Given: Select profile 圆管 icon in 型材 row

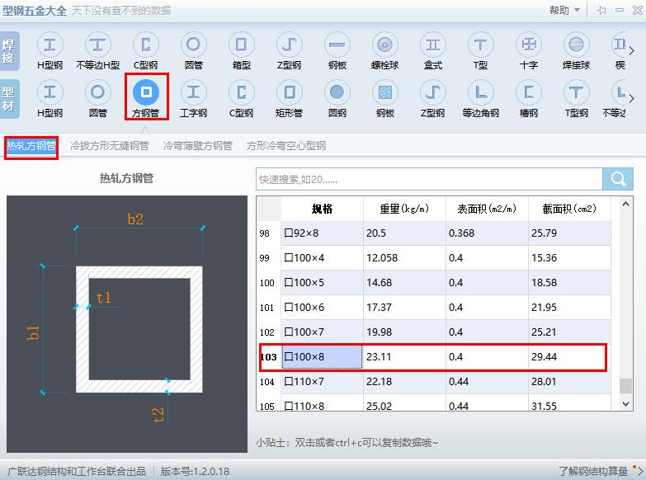Looking at the screenshot, I should [x=97, y=92].
